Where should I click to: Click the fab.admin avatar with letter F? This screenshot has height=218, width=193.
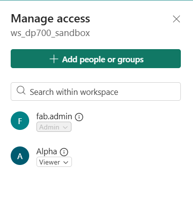coord(20,121)
